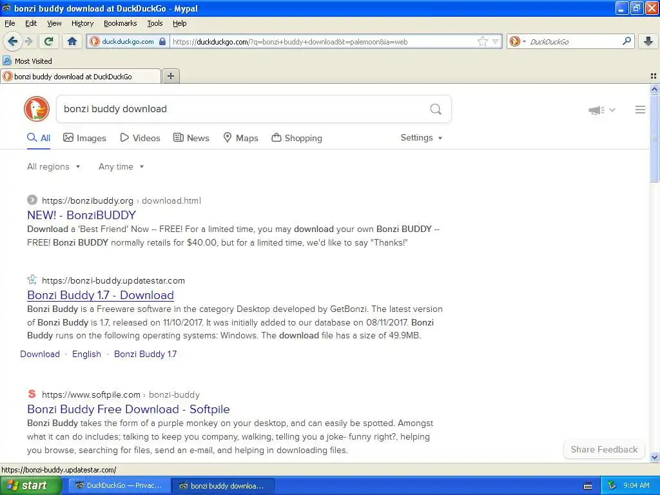Open the address bar history dropdown arrow
The height and width of the screenshot is (495, 660).
(496, 41)
